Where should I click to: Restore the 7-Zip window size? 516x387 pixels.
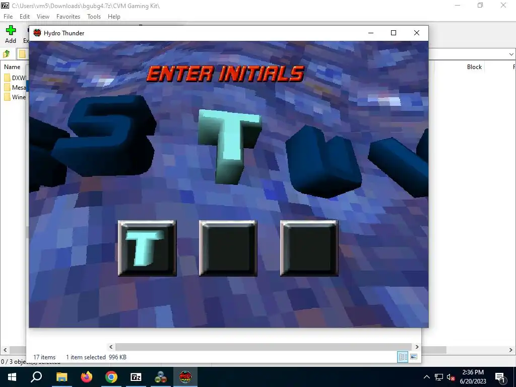click(480, 5)
